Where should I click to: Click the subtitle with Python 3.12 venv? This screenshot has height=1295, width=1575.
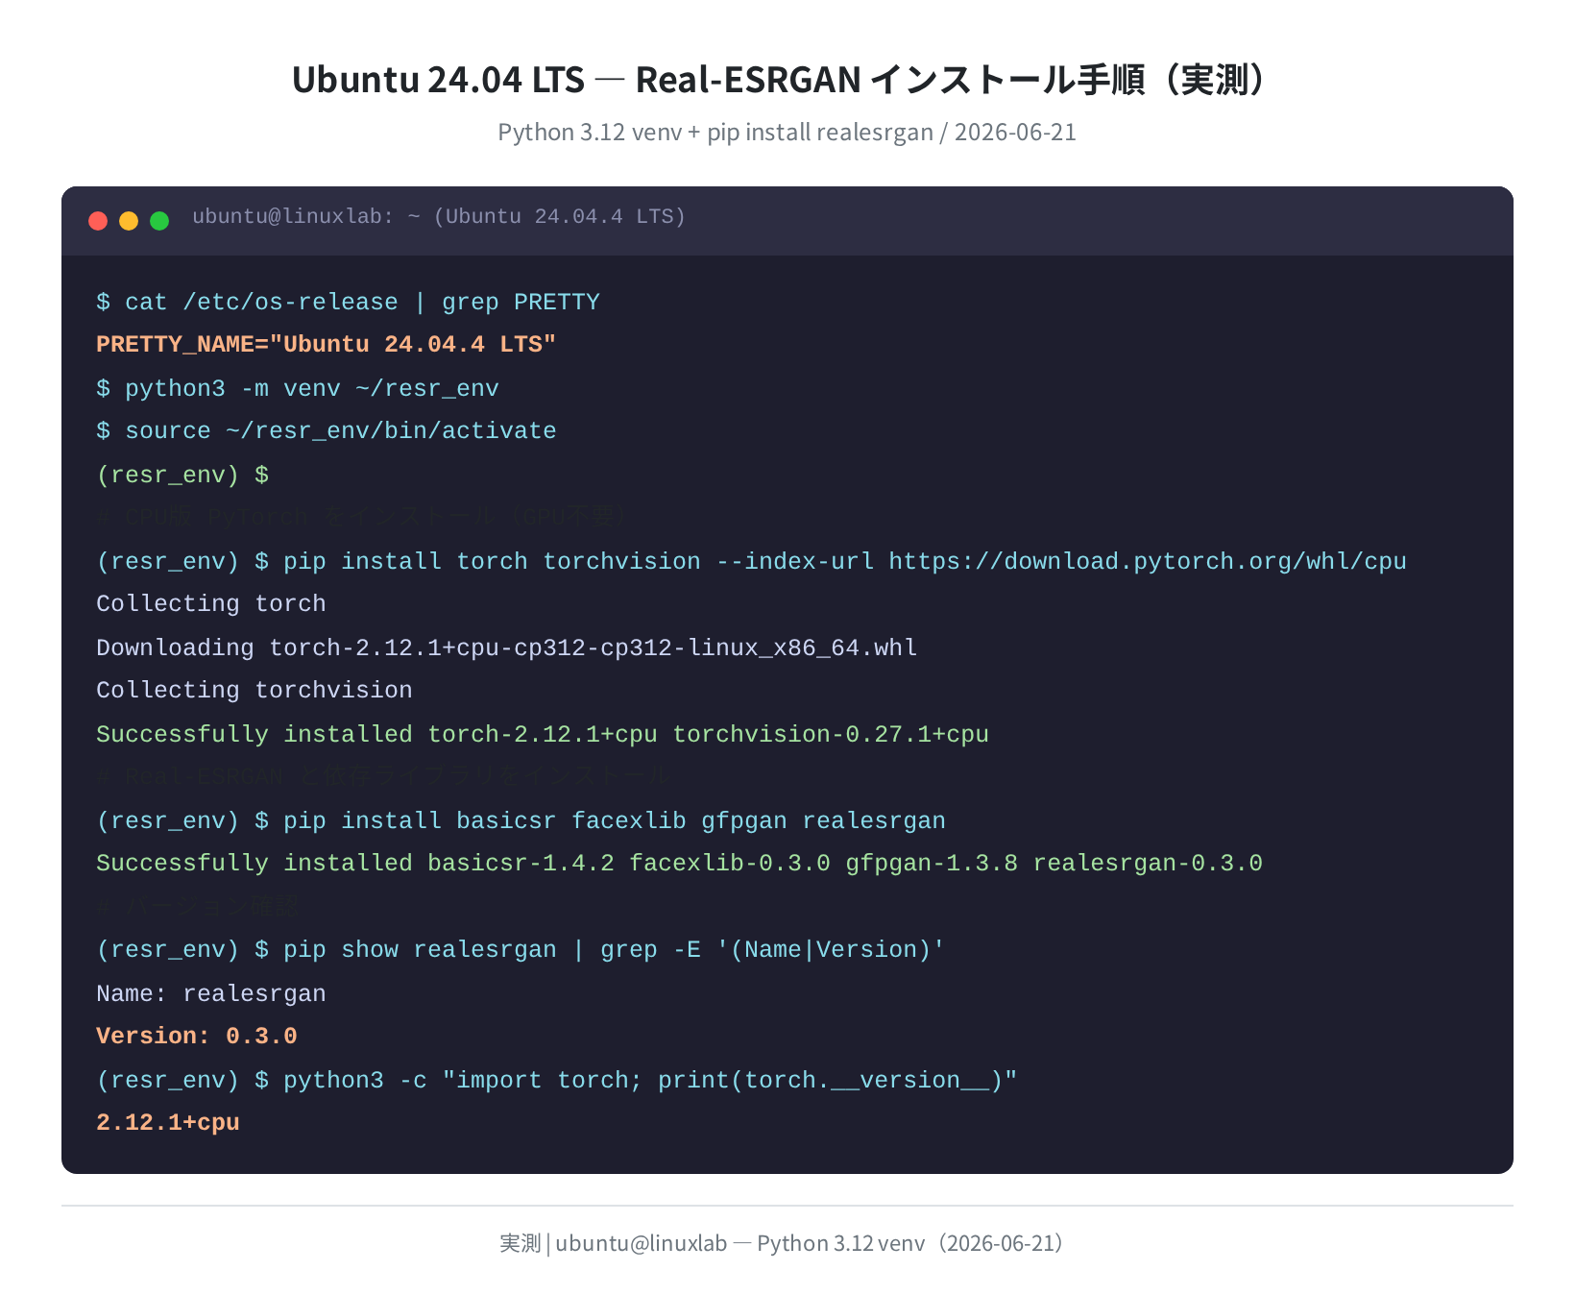(787, 133)
